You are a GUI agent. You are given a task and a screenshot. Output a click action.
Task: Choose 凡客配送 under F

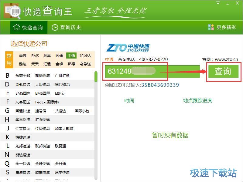[x=23, y=102]
